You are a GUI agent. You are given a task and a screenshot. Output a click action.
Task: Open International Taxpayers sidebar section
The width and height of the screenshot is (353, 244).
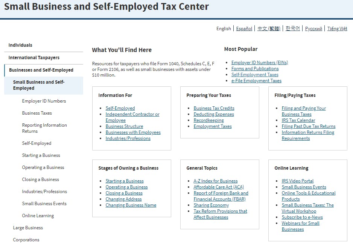click(34, 57)
